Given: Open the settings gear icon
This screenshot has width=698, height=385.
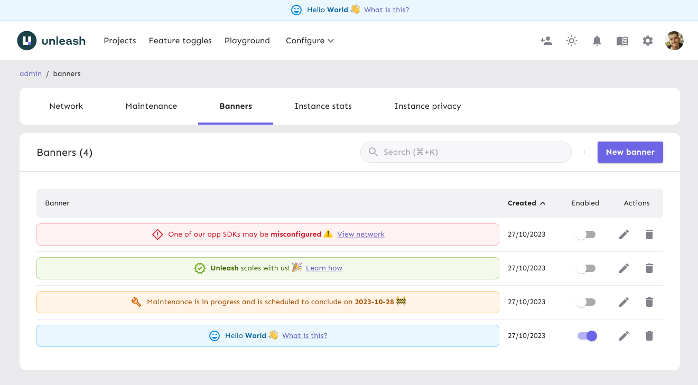Looking at the screenshot, I should pyautogui.click(x=648, y=41).
